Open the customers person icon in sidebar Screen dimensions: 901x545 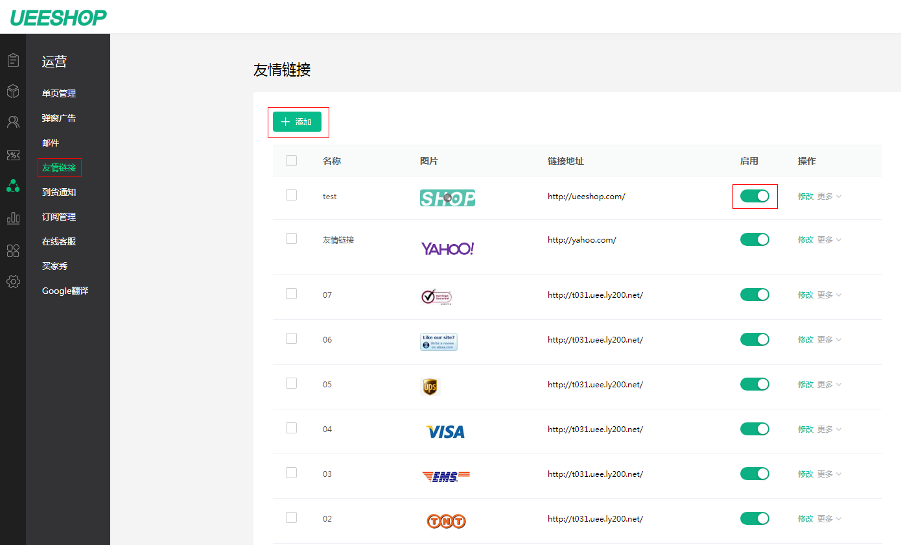13,122
